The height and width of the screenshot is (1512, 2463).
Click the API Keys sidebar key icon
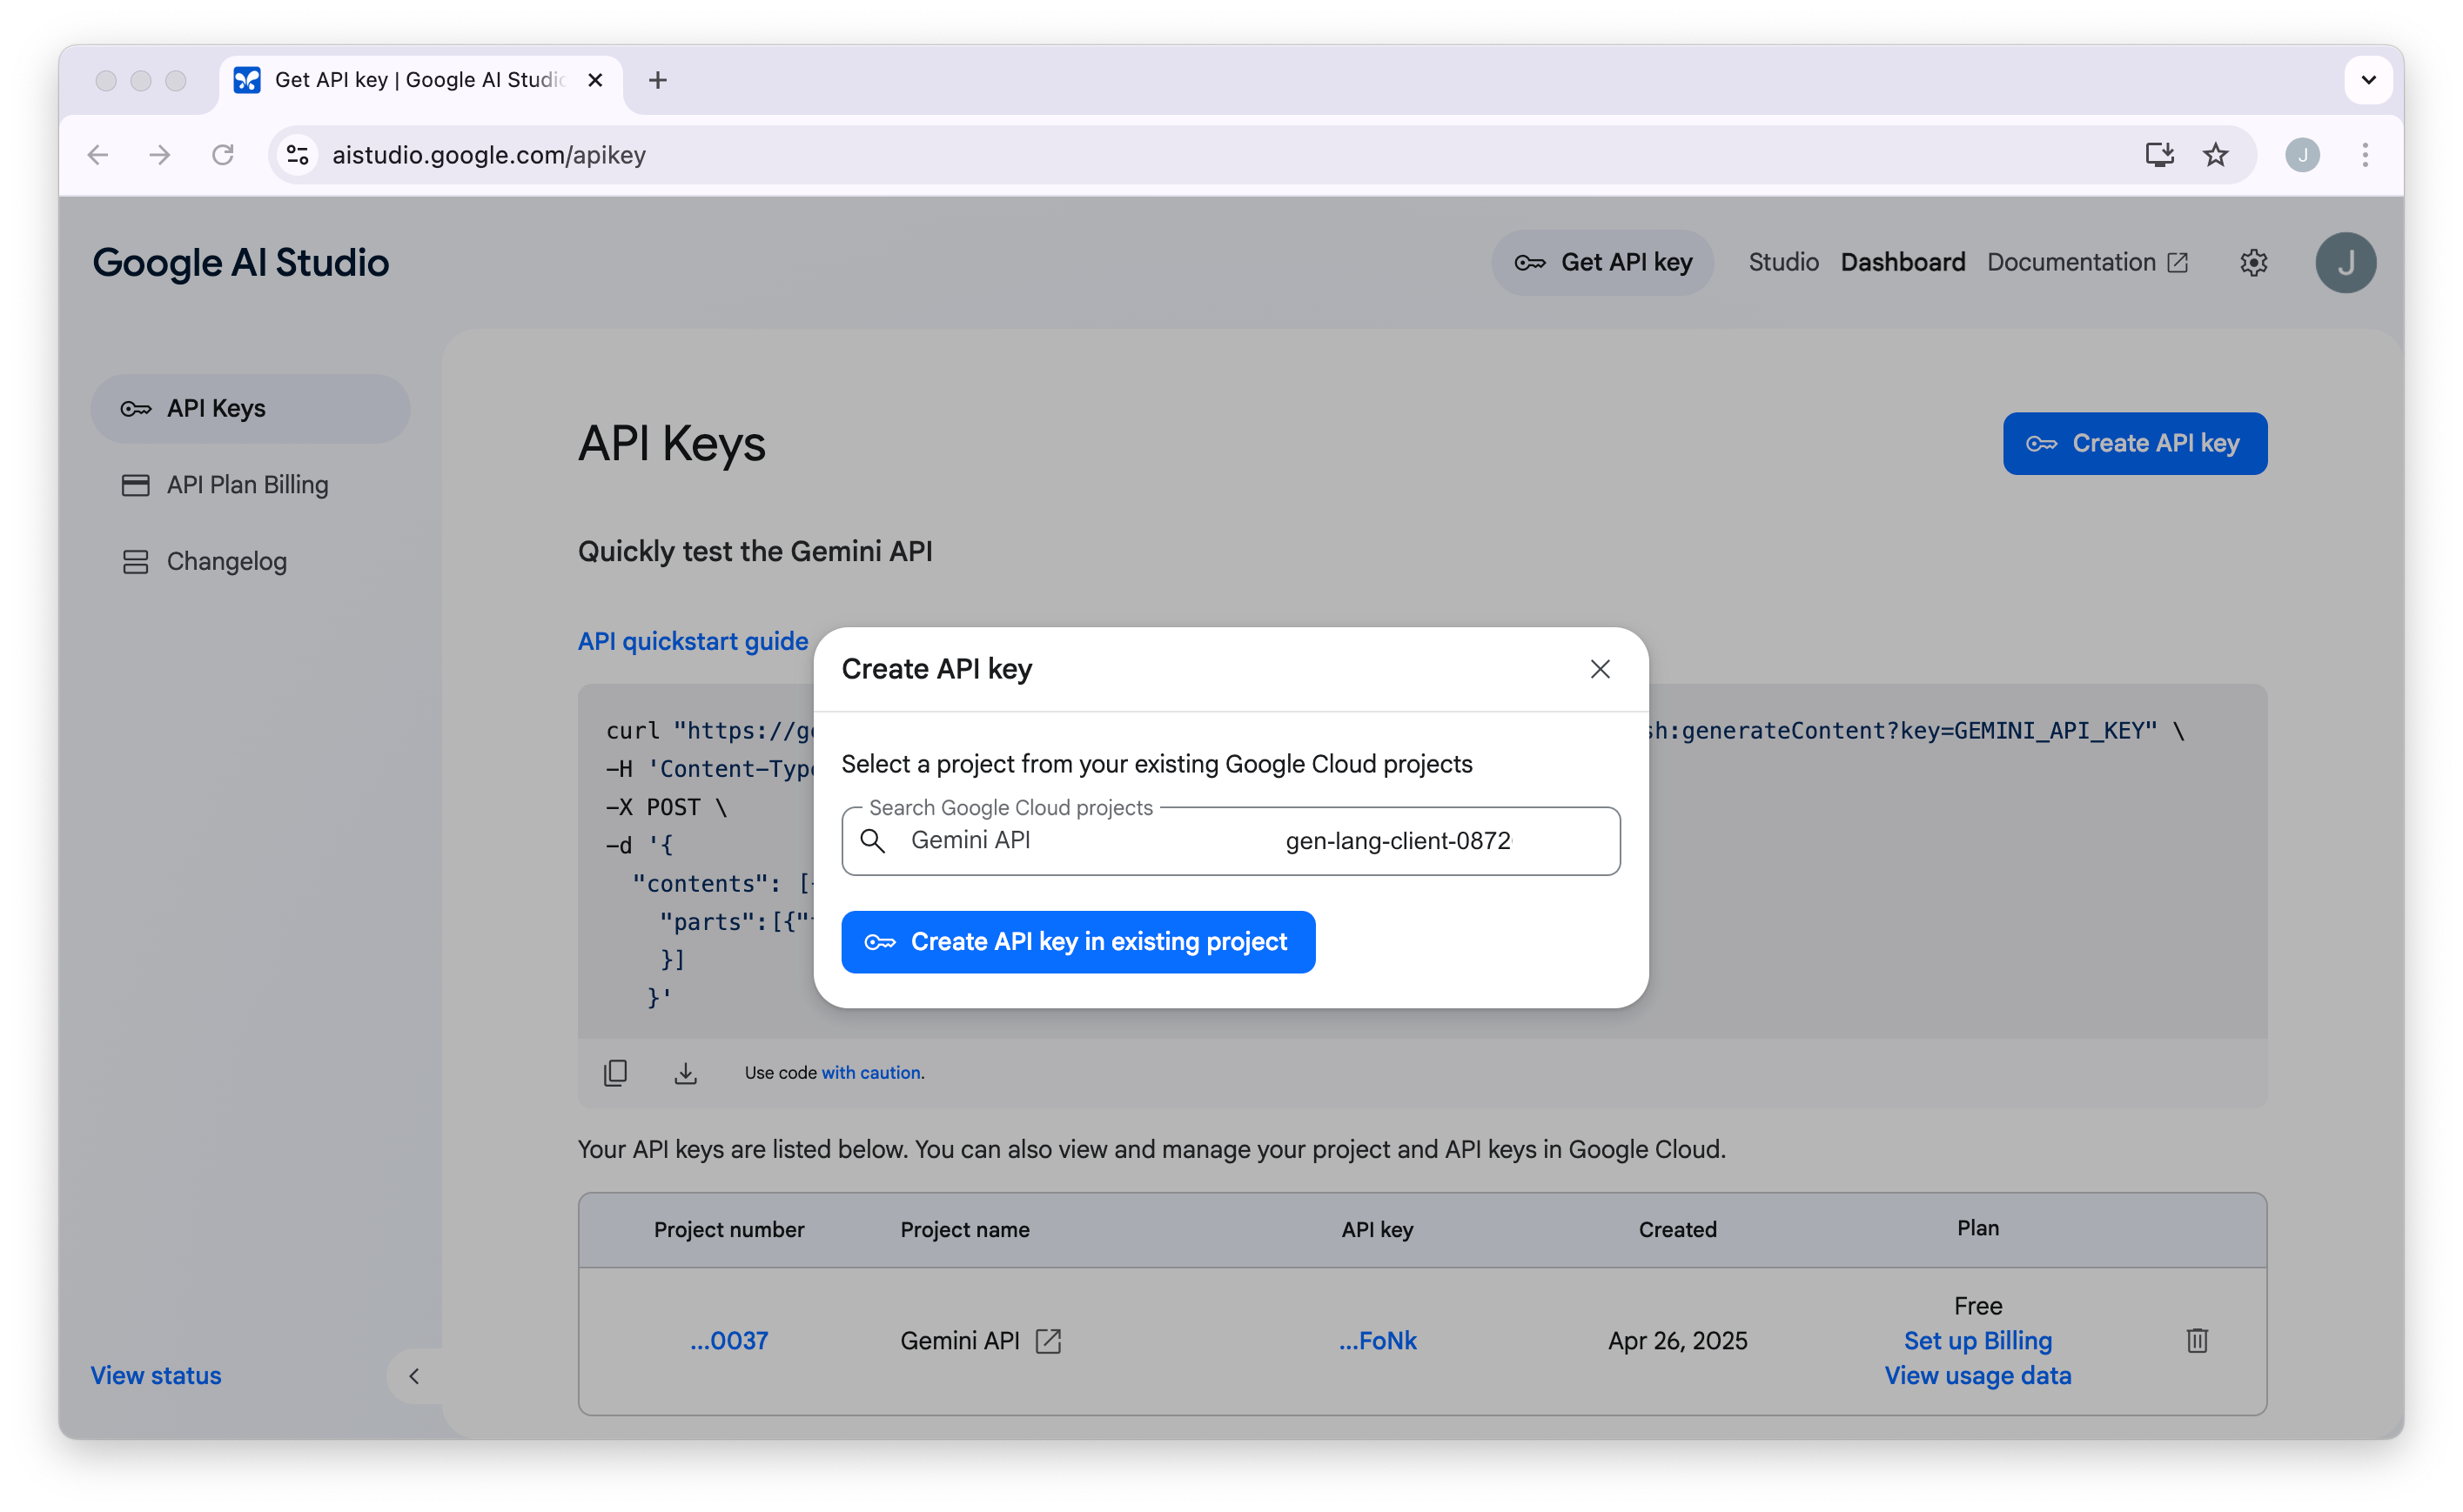pyautogui.click(x=135, y=408)
